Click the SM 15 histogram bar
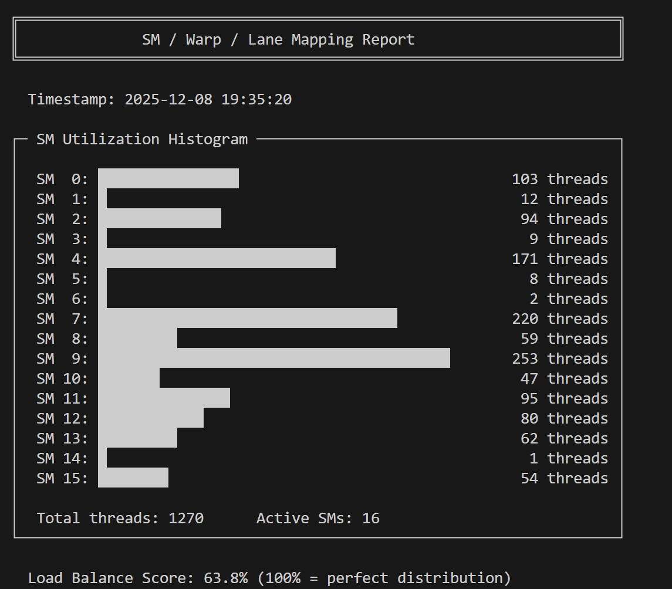This screenshot has width=672, height=589. tap(133, 478)
